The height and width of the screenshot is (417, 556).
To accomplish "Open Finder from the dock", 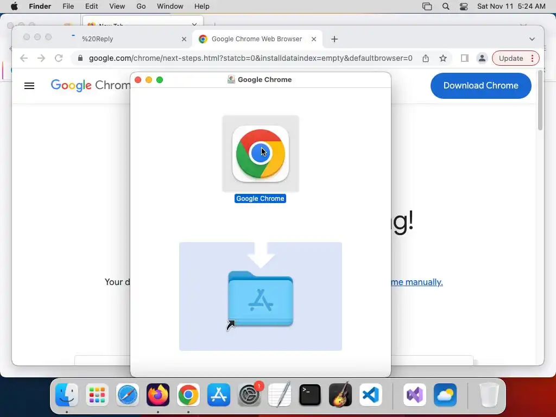I will coord(67,395).
